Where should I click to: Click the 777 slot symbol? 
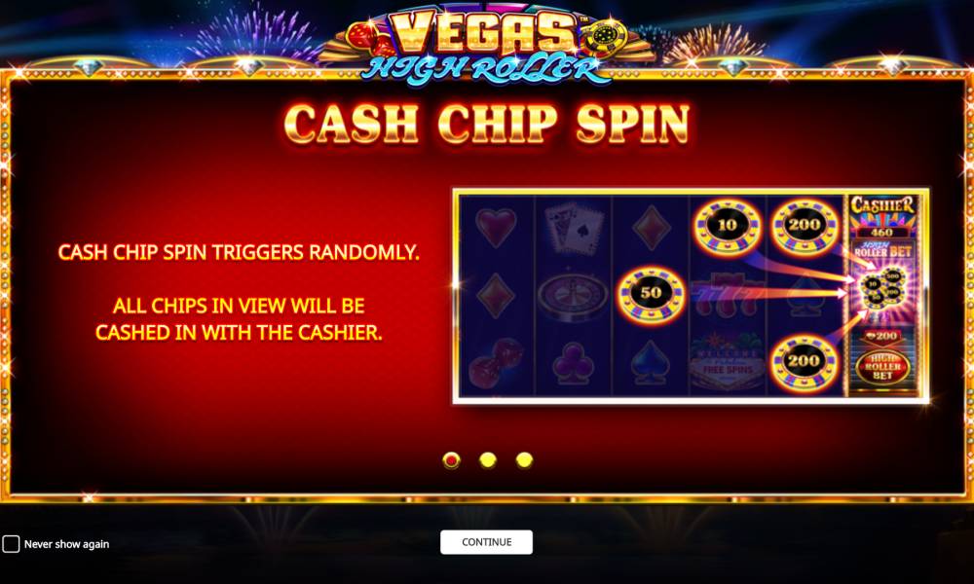[x=728, y=296]
